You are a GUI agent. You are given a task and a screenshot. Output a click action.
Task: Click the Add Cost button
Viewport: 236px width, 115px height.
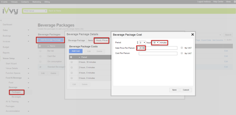coord(76,51)
